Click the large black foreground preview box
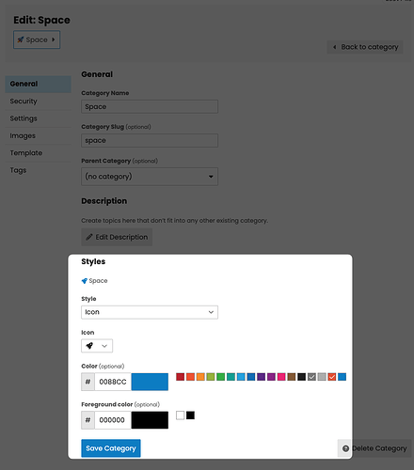 [150, 420]
